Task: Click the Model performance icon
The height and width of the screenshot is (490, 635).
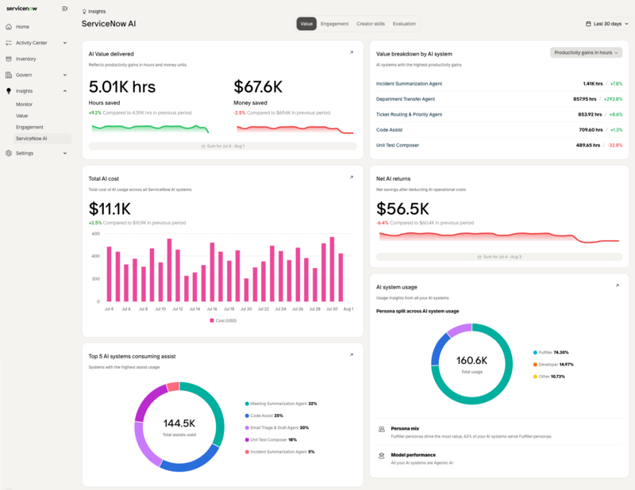Action: point(382,456)
